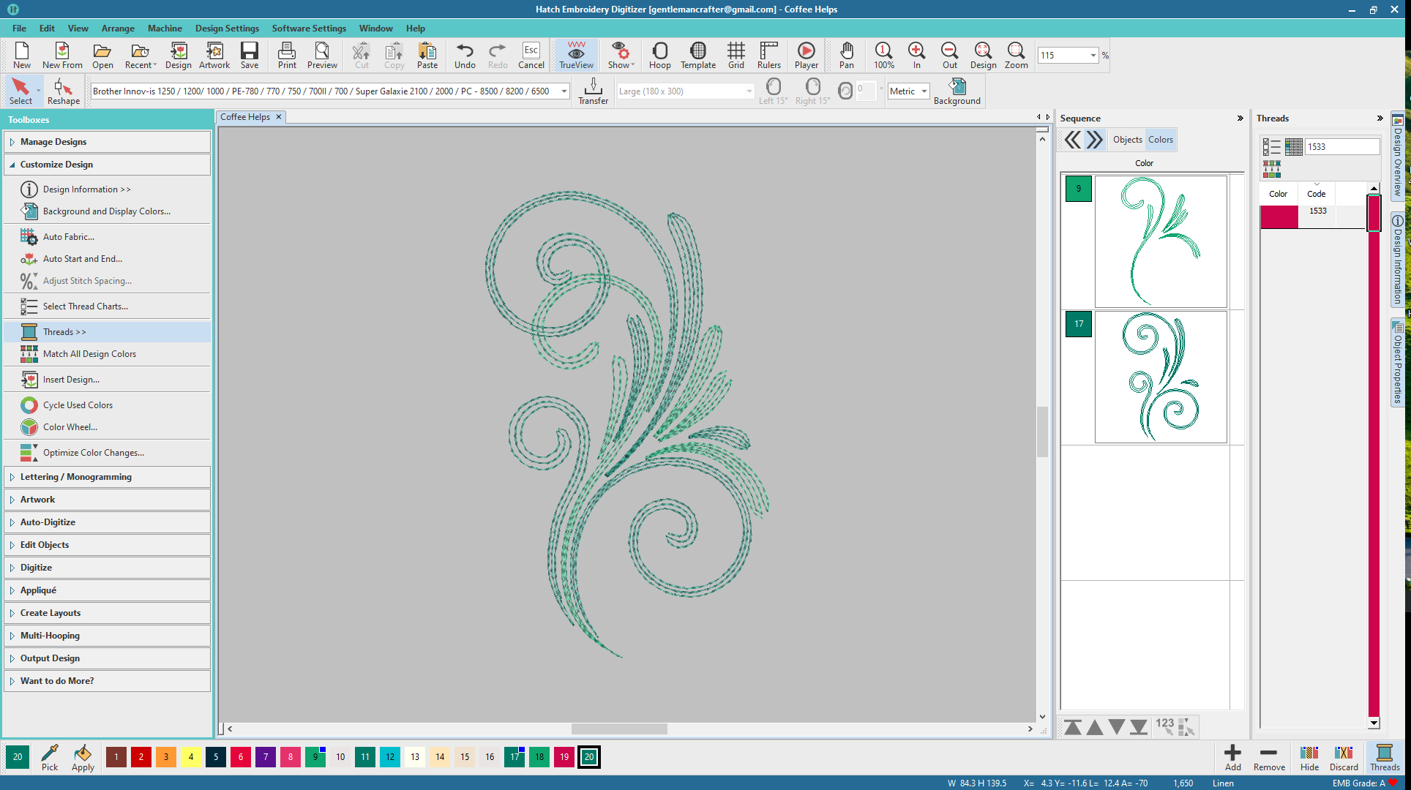Click the Background fabric icon
The image size is (1411, 790).
tap(957, 91)
